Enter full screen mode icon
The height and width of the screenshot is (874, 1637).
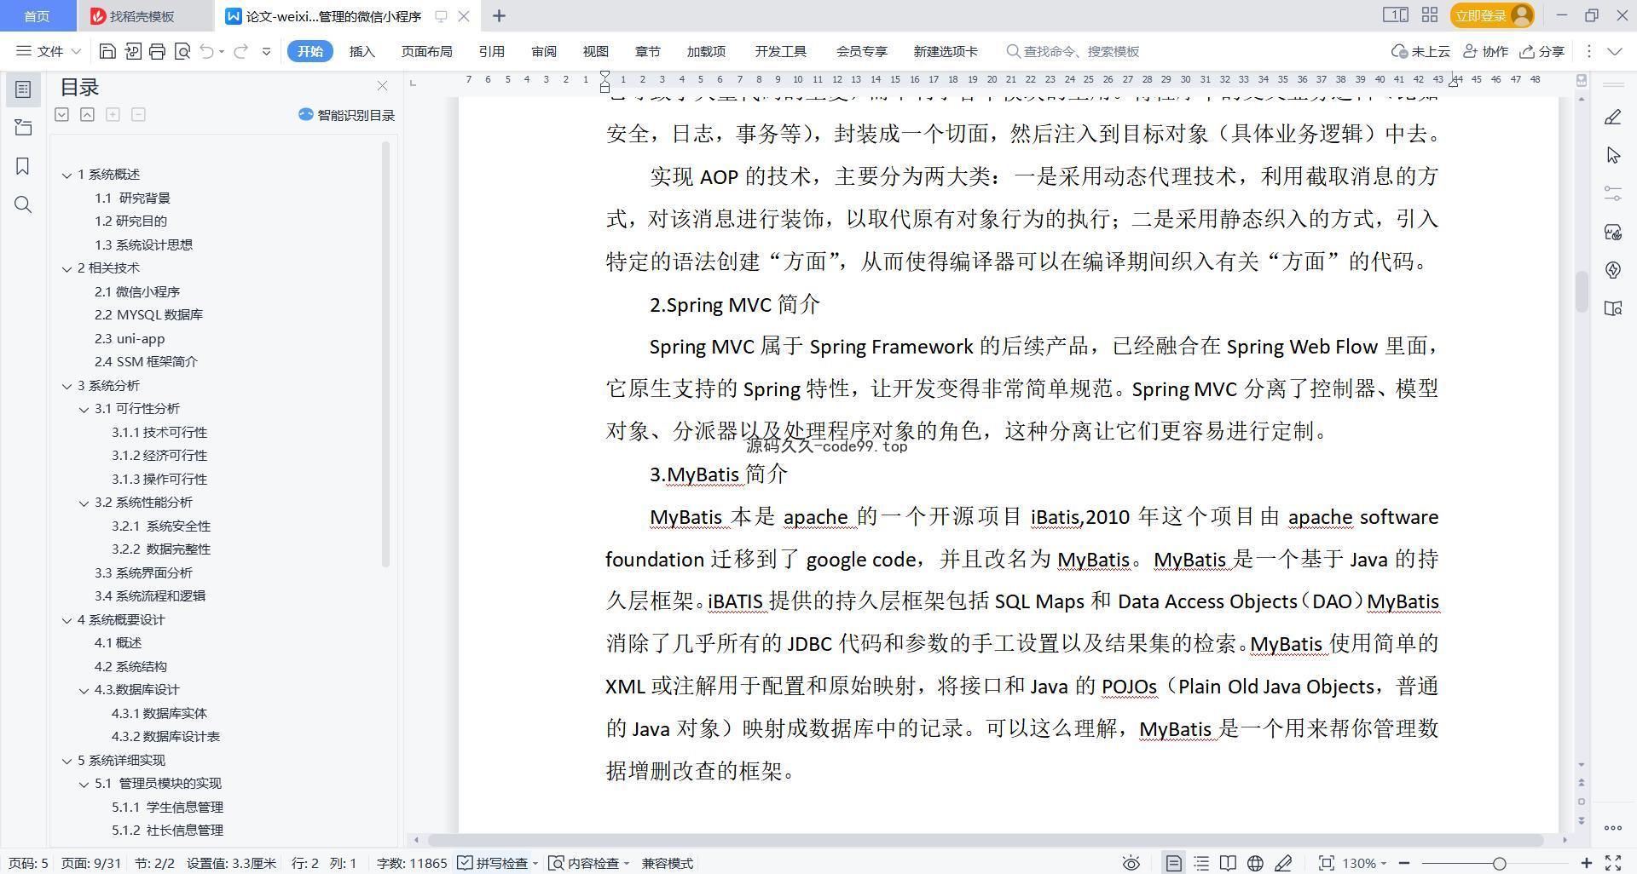pos(1613,863)
